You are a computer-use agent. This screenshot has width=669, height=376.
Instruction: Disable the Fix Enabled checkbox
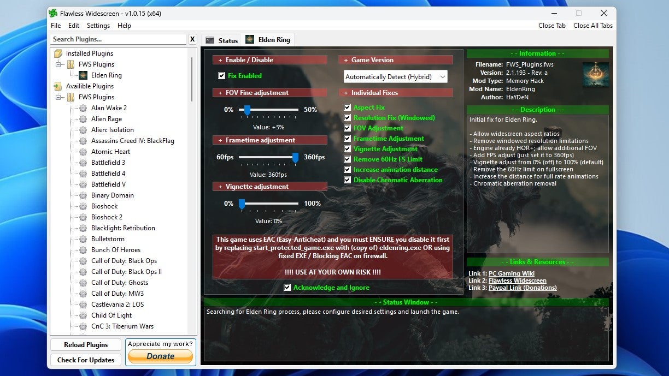click(221, 76)
